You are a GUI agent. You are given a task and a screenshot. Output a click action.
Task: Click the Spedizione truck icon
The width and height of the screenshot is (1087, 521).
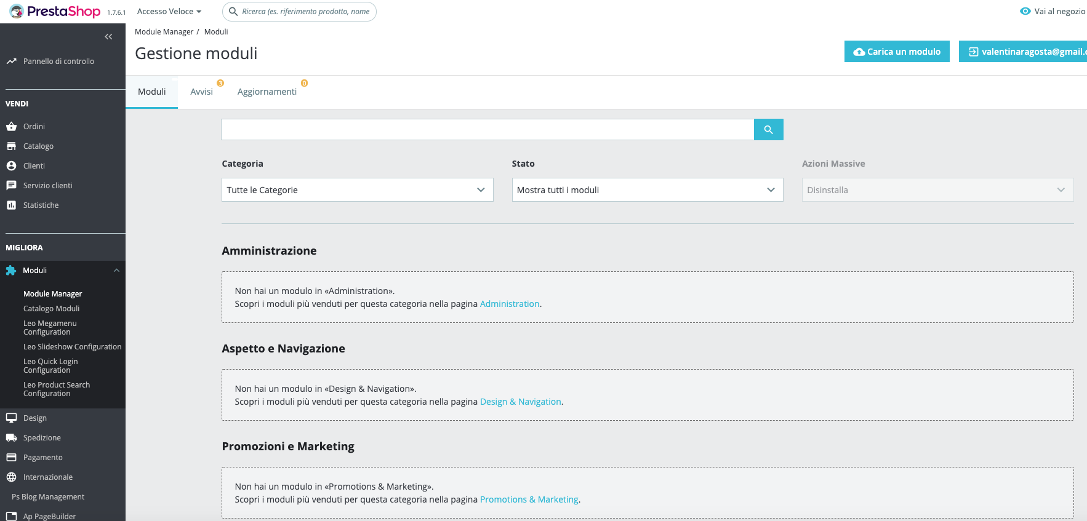pos(11,437)
